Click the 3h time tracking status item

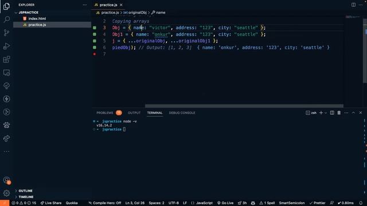coord(242,203)
